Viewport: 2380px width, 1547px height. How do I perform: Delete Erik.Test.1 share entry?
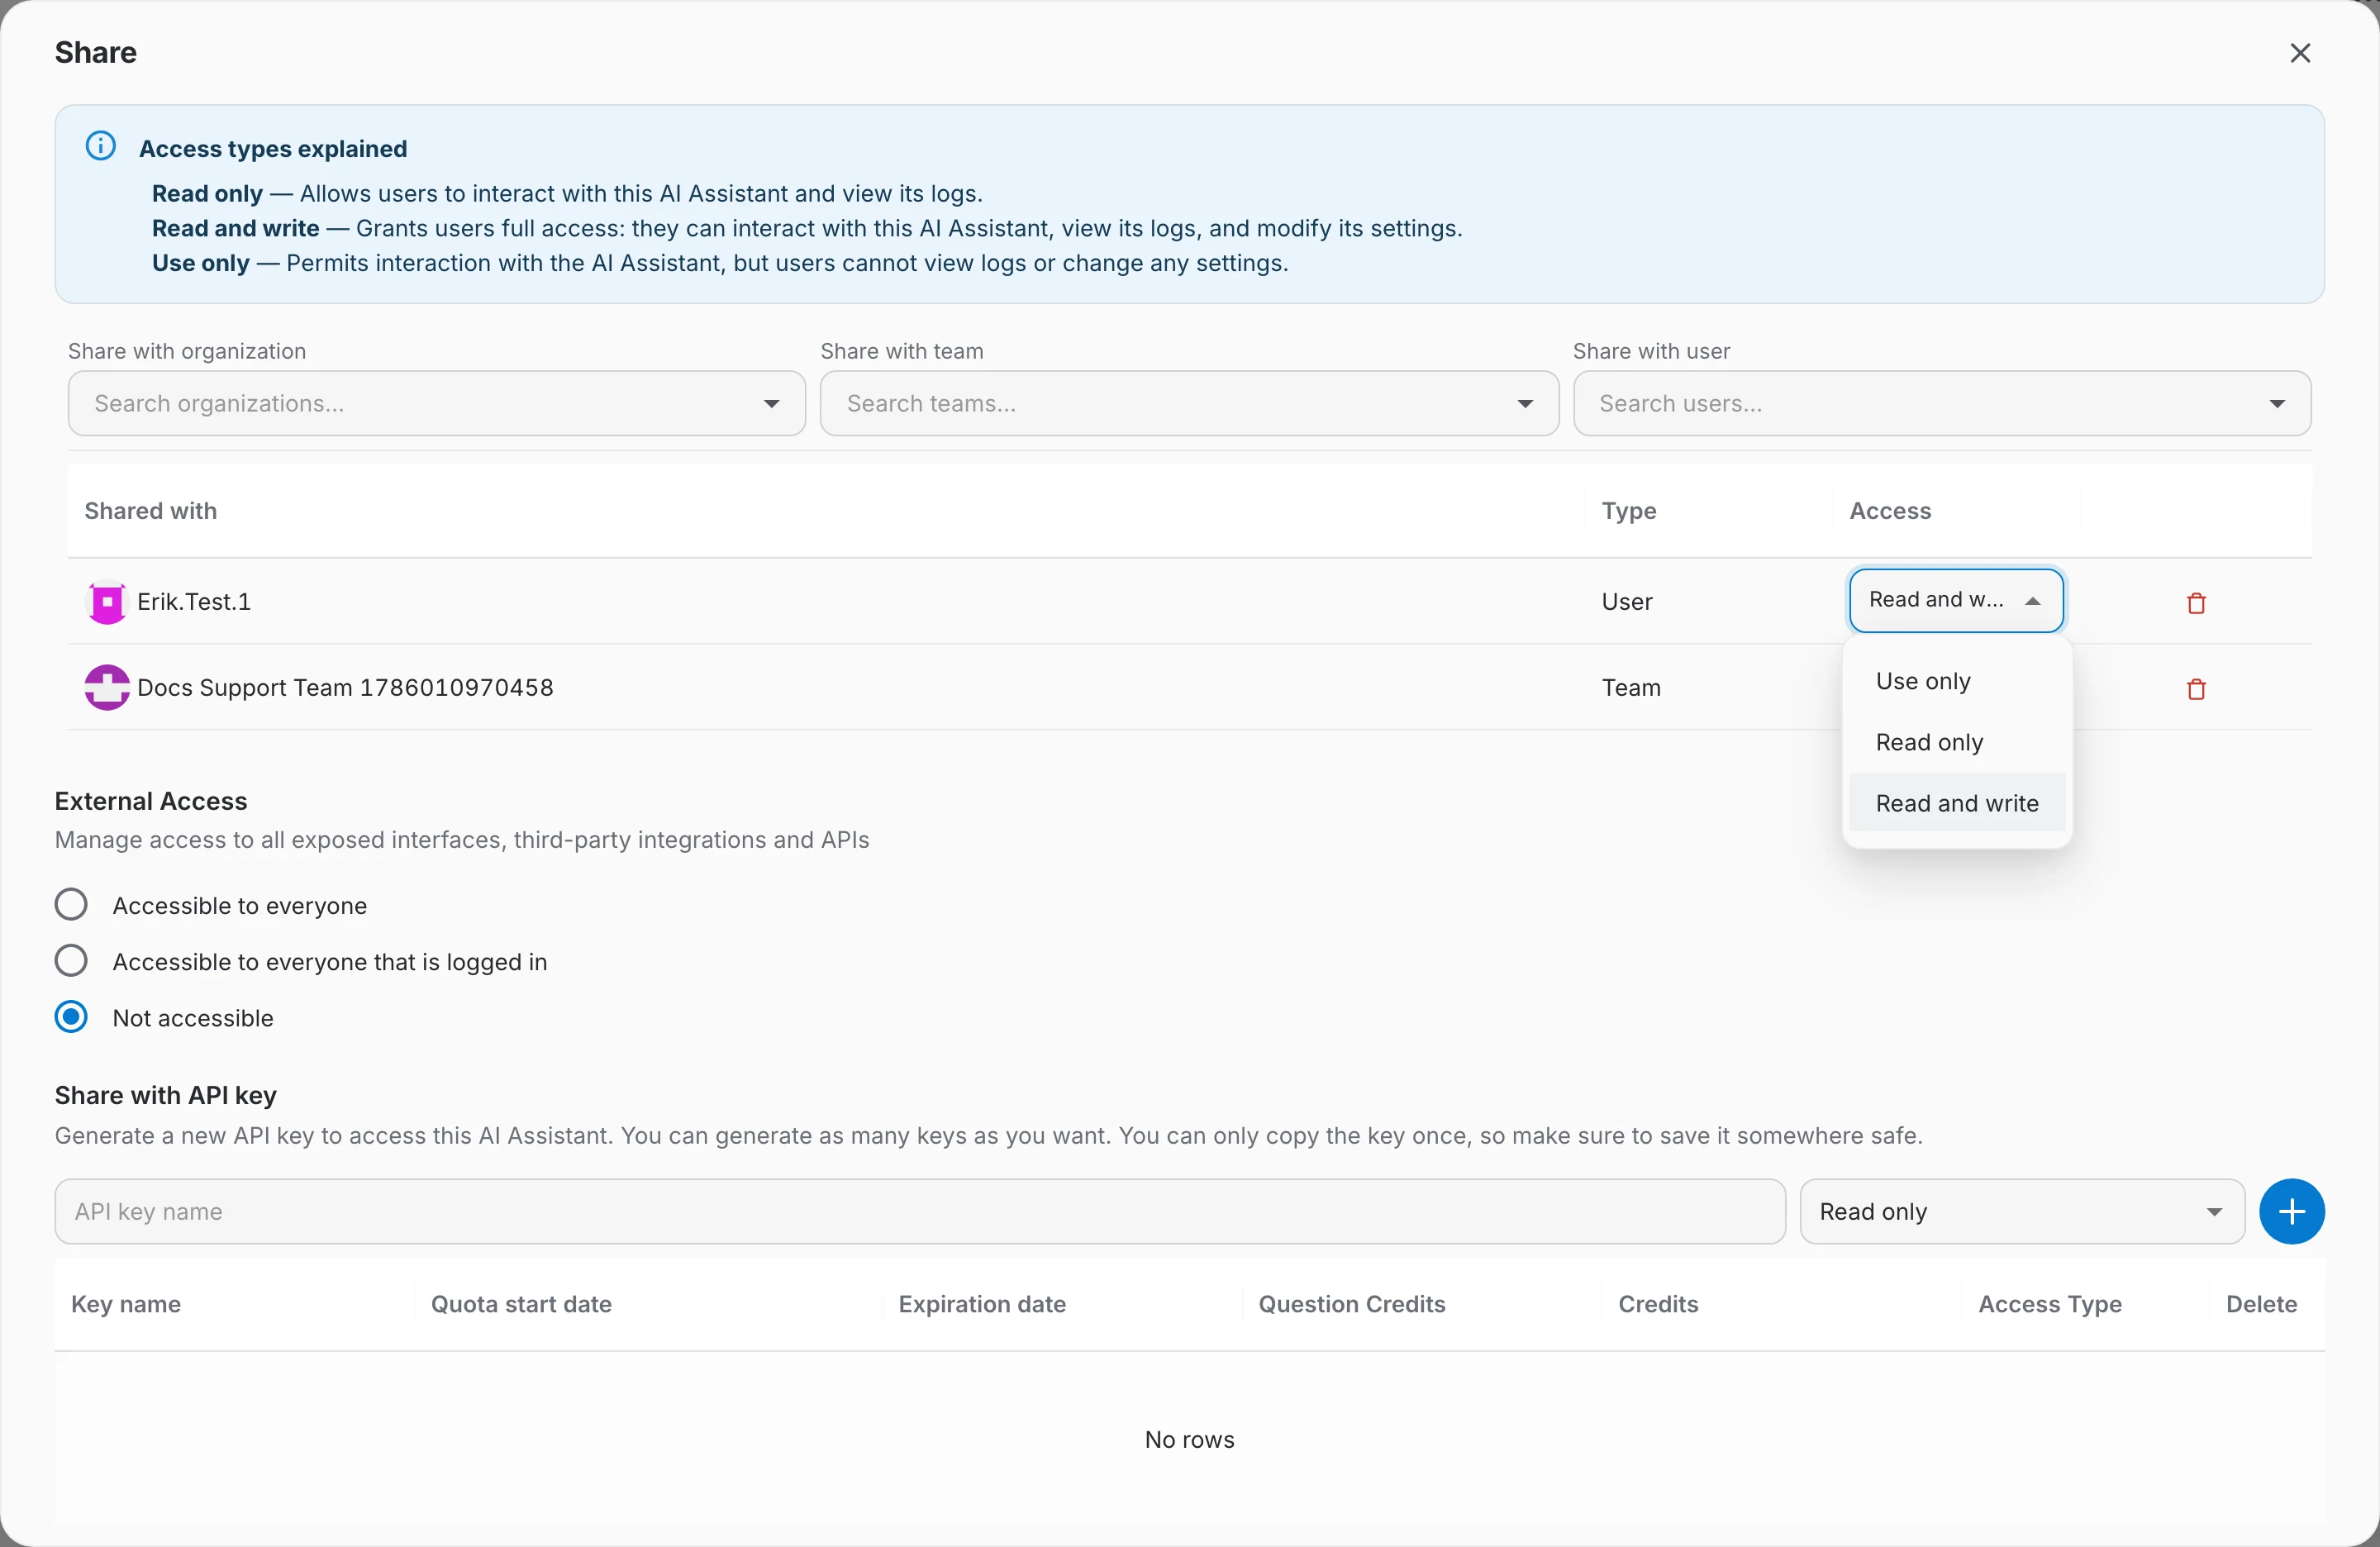[x=2196, y=603]
